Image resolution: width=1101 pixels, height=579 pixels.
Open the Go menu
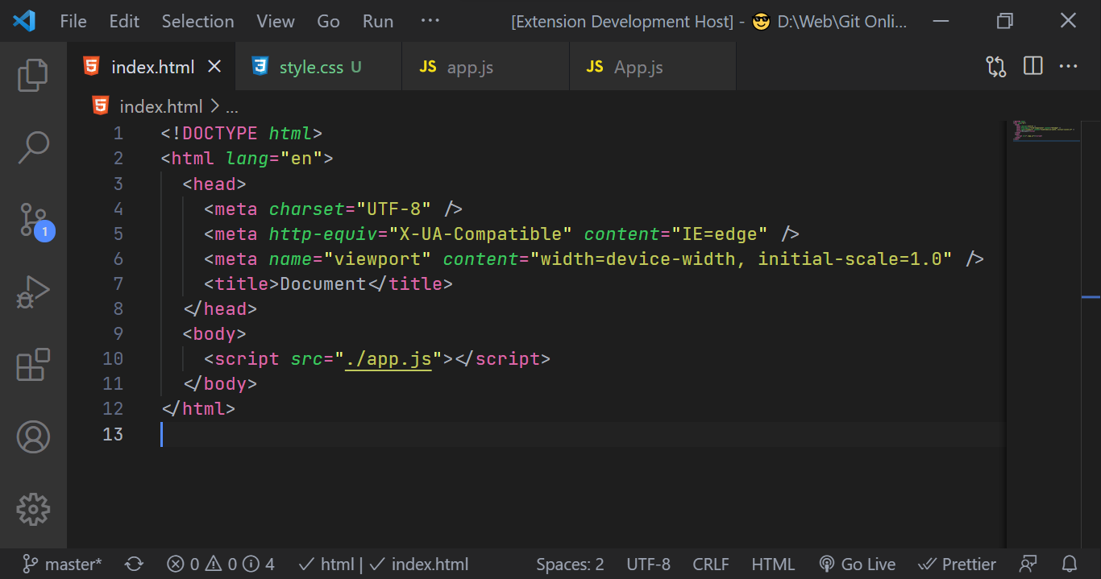coord(328,21)
